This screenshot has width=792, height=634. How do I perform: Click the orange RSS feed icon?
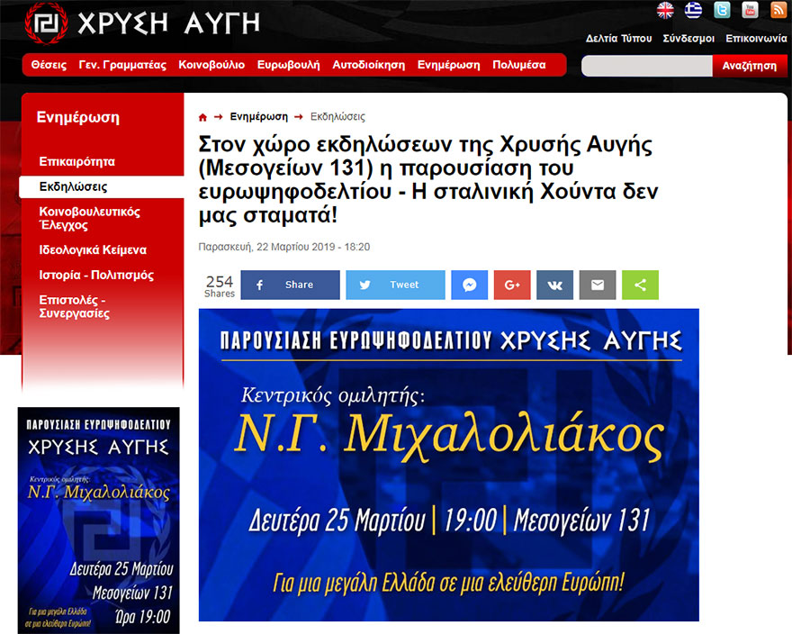pos(778,10)
